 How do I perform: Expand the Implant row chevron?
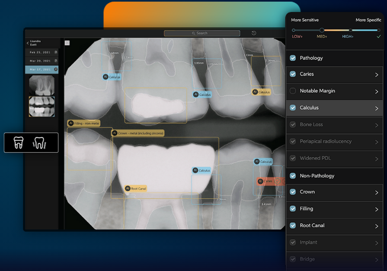tap(377, 243)
